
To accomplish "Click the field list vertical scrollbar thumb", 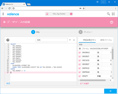I will [x=112, y=54].
